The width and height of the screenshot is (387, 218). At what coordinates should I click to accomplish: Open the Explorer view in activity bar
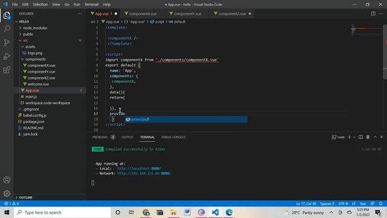click(7, 16)
